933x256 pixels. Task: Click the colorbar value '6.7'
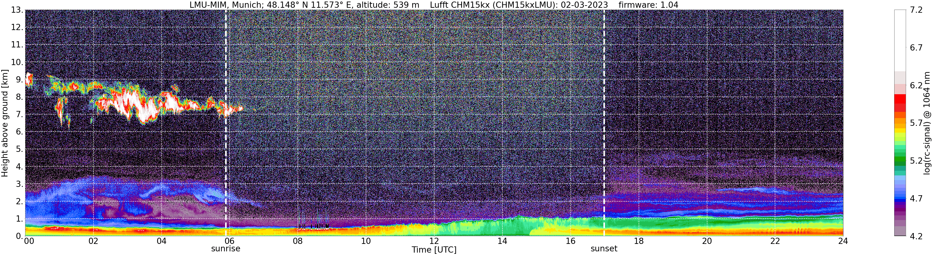coord(916,47)
